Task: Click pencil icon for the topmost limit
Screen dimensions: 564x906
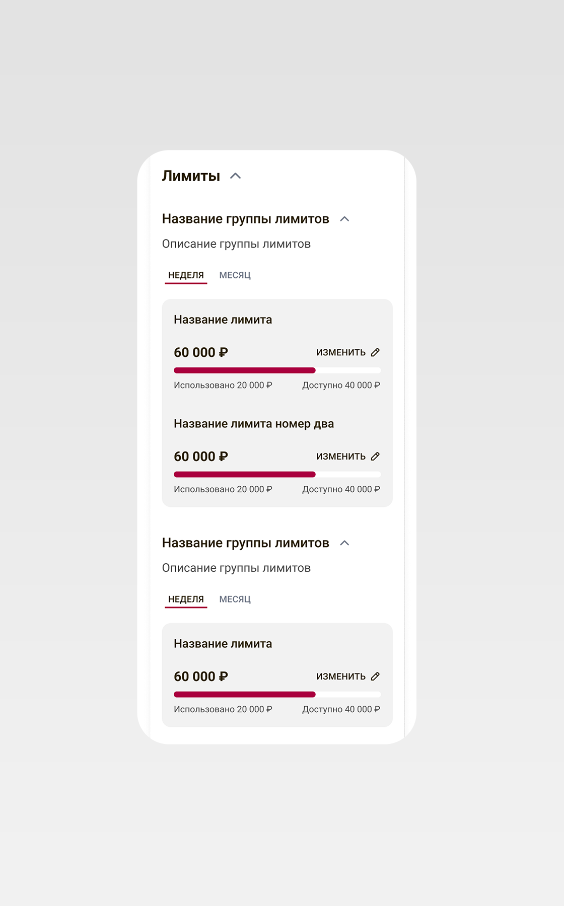Action: pyautogui.click(x=375, y=352)
